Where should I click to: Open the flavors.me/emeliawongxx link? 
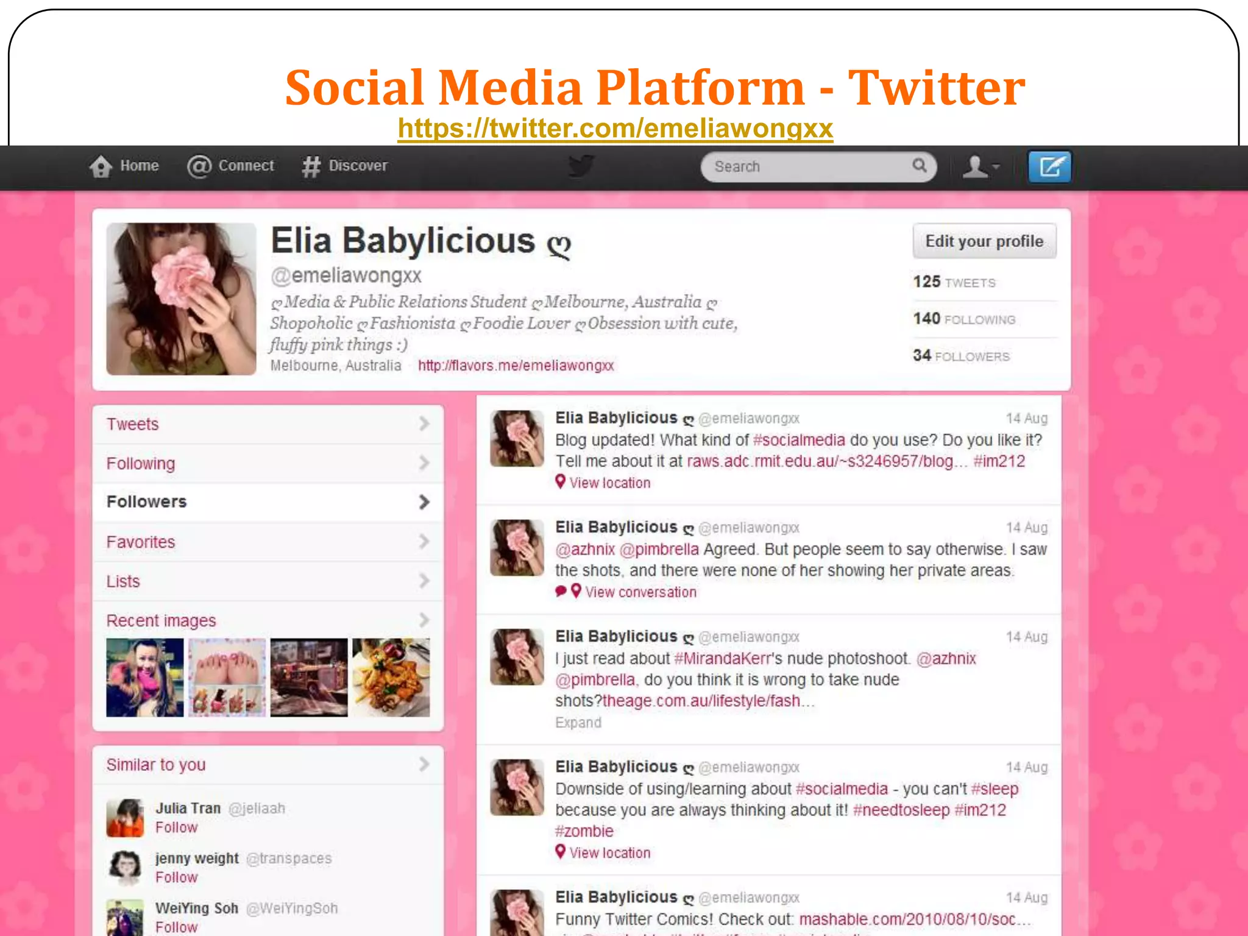coord(516,366)
